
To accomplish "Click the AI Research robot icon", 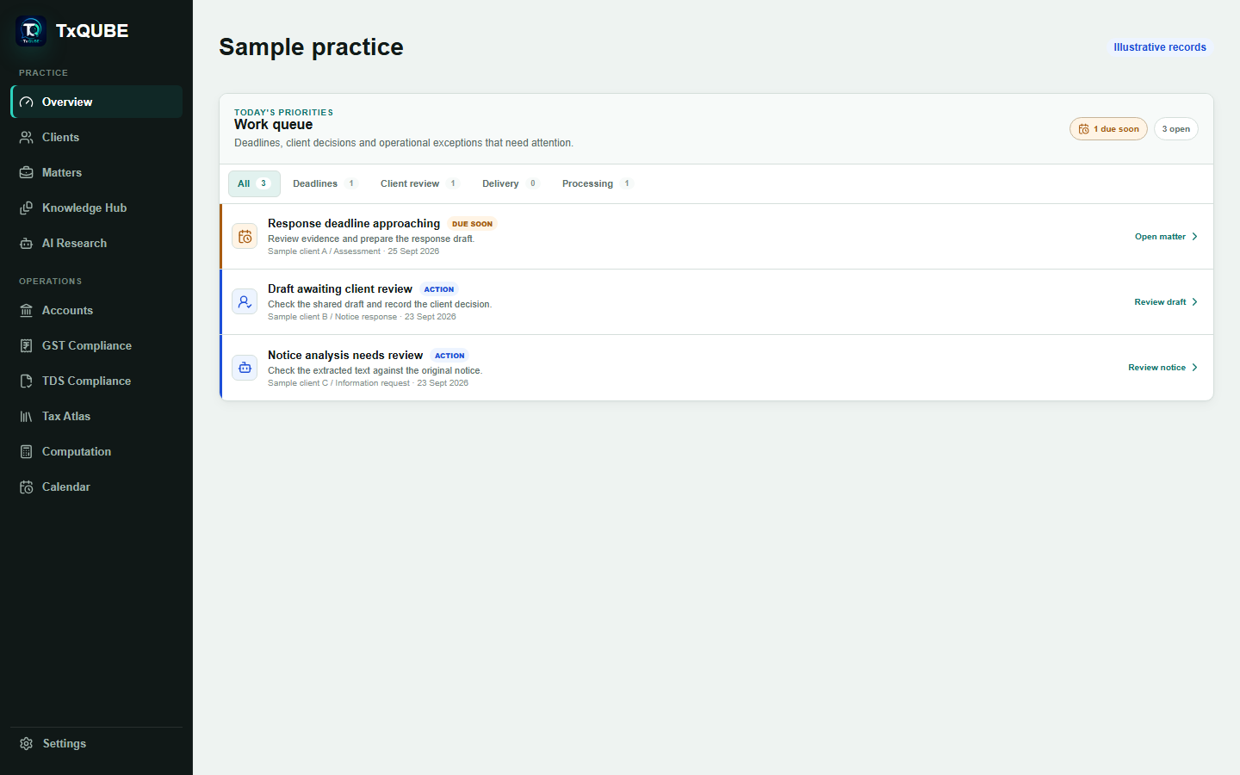I will coord(27,243).
